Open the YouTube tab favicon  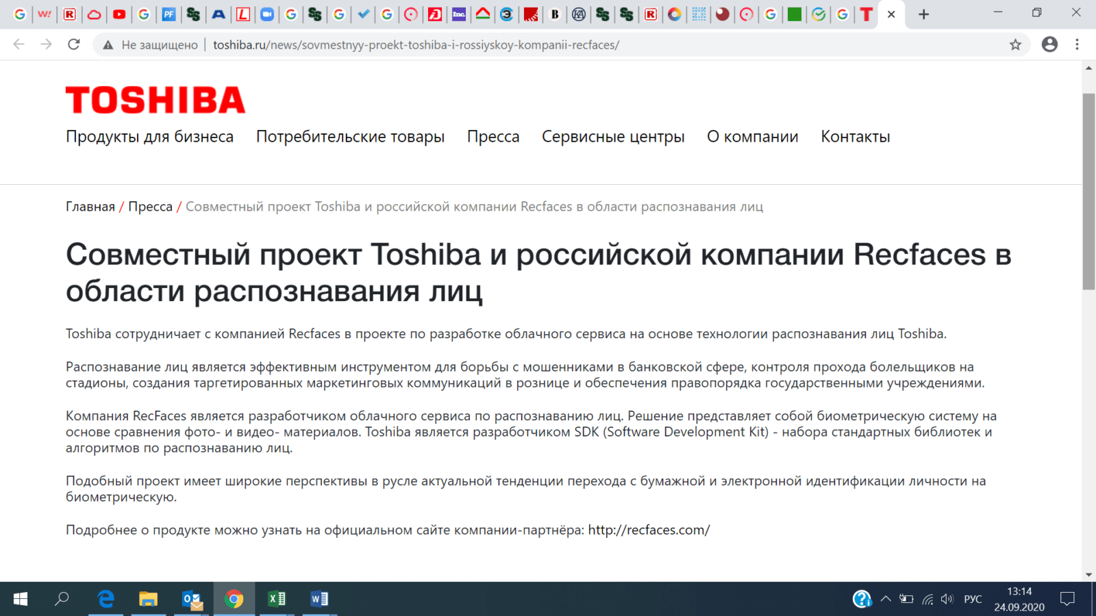119,14
